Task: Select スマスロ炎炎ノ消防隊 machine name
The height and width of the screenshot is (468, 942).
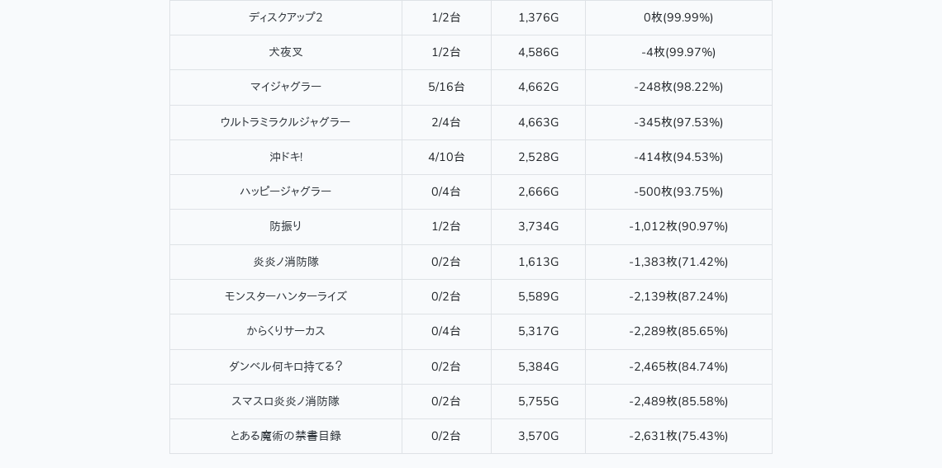Action: (x=285, y=401)
